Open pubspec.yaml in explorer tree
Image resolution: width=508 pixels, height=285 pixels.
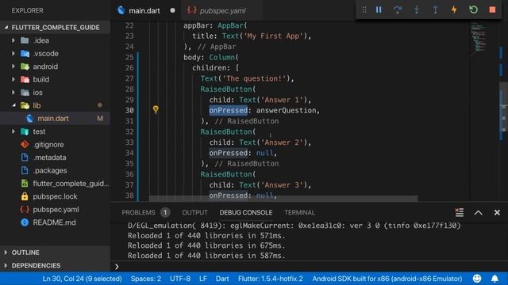(x=55, y=209)
